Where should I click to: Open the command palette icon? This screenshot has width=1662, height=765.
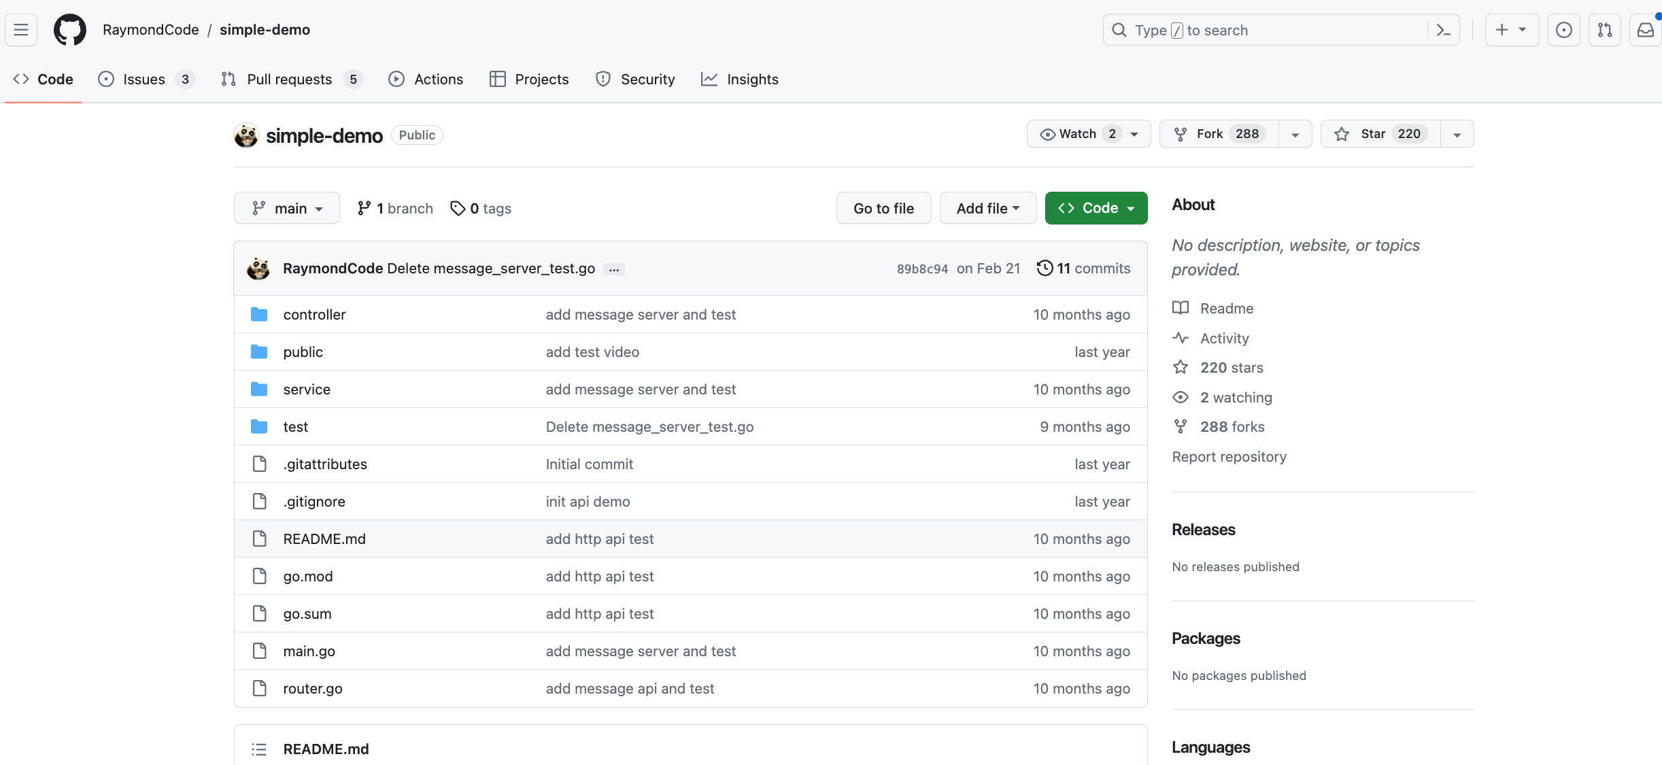tap(1443, 30)
